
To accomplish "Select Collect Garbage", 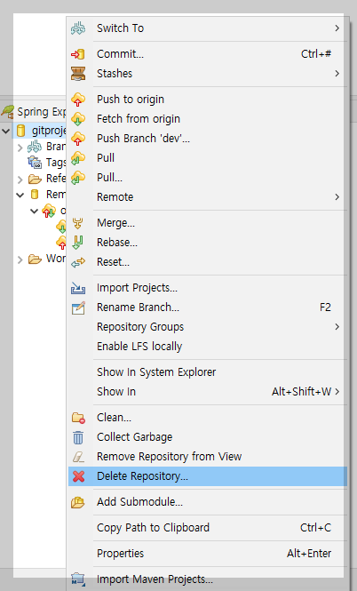I will tap(207, 437).
